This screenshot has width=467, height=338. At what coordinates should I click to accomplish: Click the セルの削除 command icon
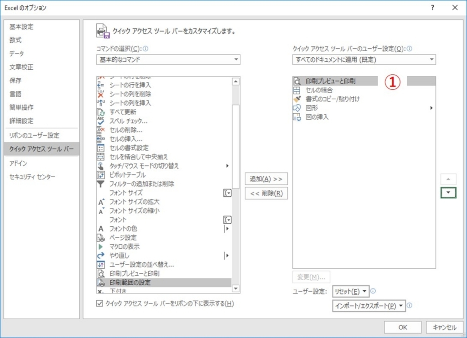coord(101,130)
